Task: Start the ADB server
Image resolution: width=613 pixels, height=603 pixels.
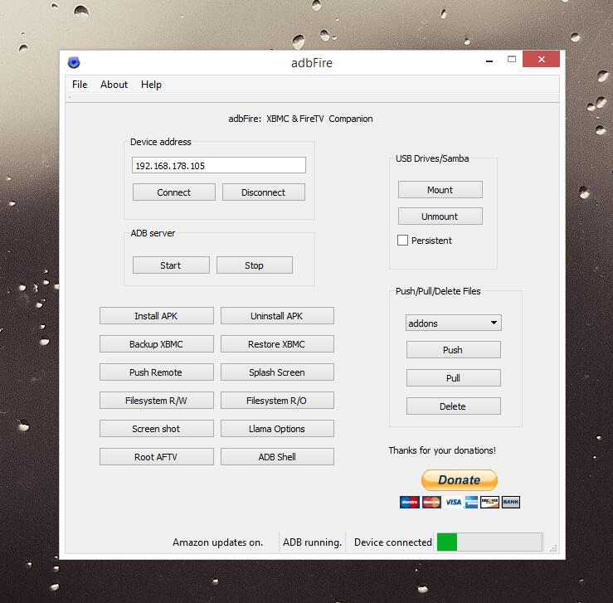Action: pos(171,265)
